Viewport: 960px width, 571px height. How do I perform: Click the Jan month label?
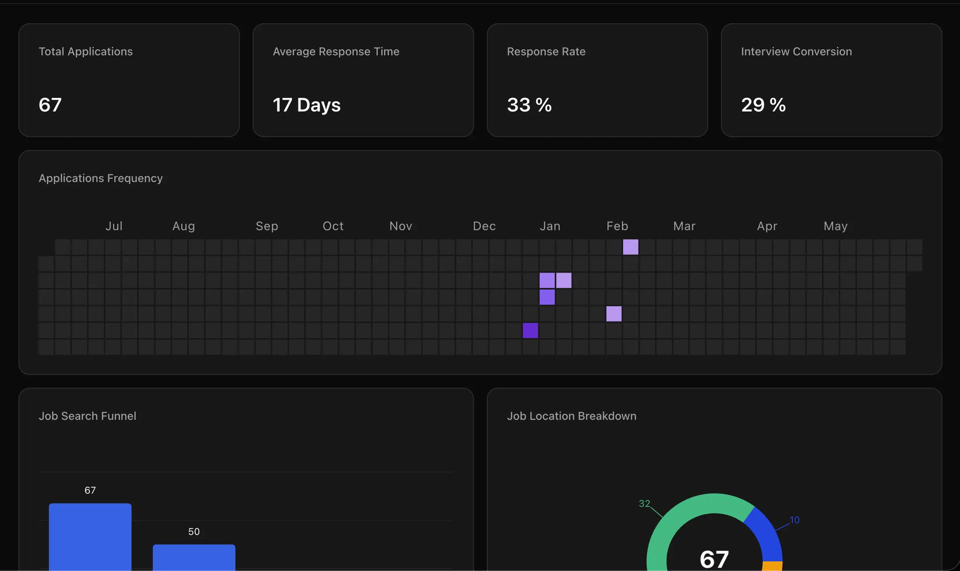point(550,226)
